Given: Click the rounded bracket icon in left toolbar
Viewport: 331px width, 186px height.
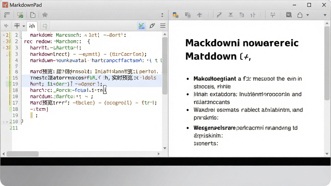Looking at the screenshot, I should (x=7, y=15).
